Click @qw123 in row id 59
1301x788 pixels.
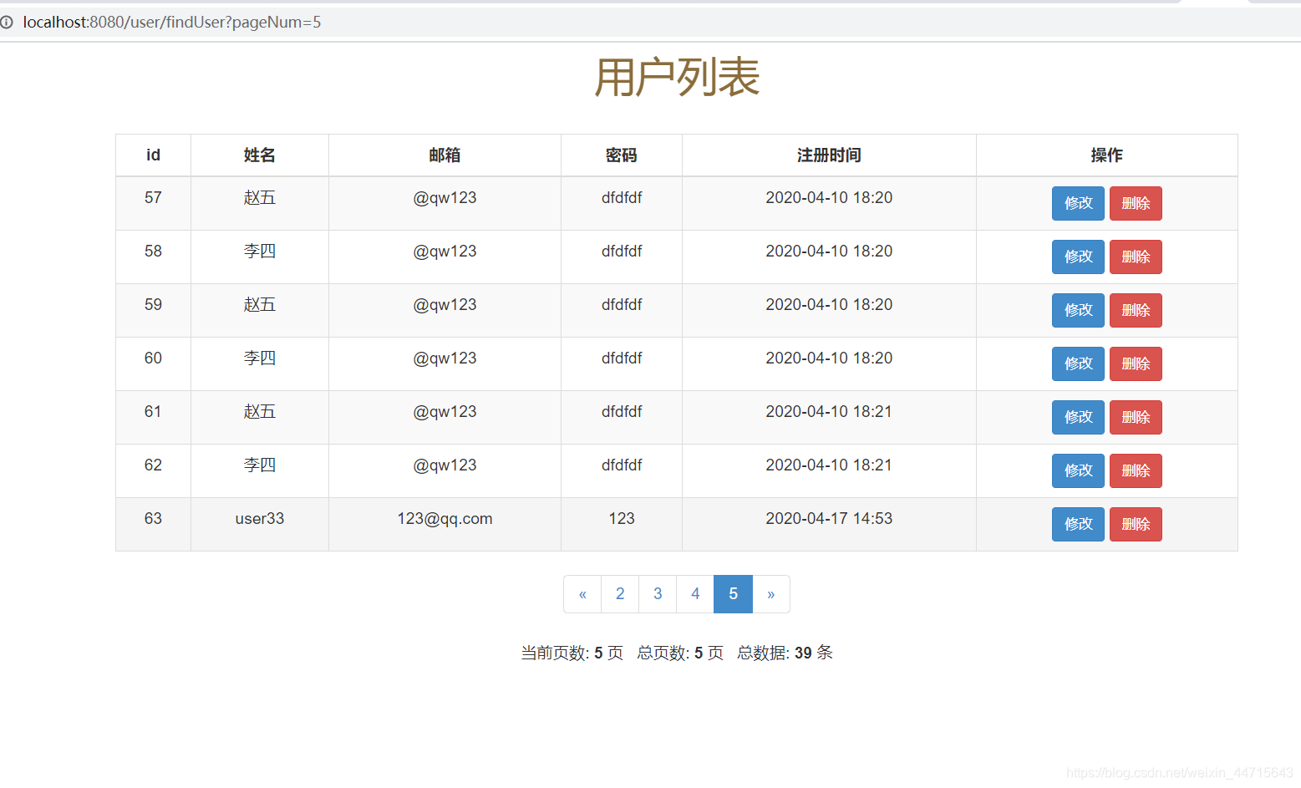[x=445, y=305]
